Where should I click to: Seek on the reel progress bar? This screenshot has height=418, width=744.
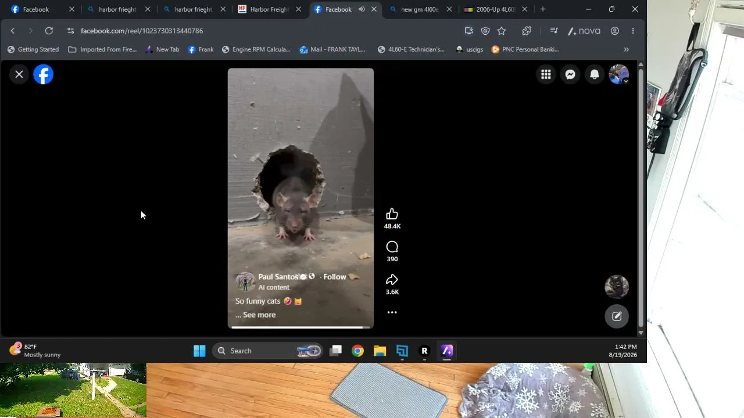coord(301,327)
